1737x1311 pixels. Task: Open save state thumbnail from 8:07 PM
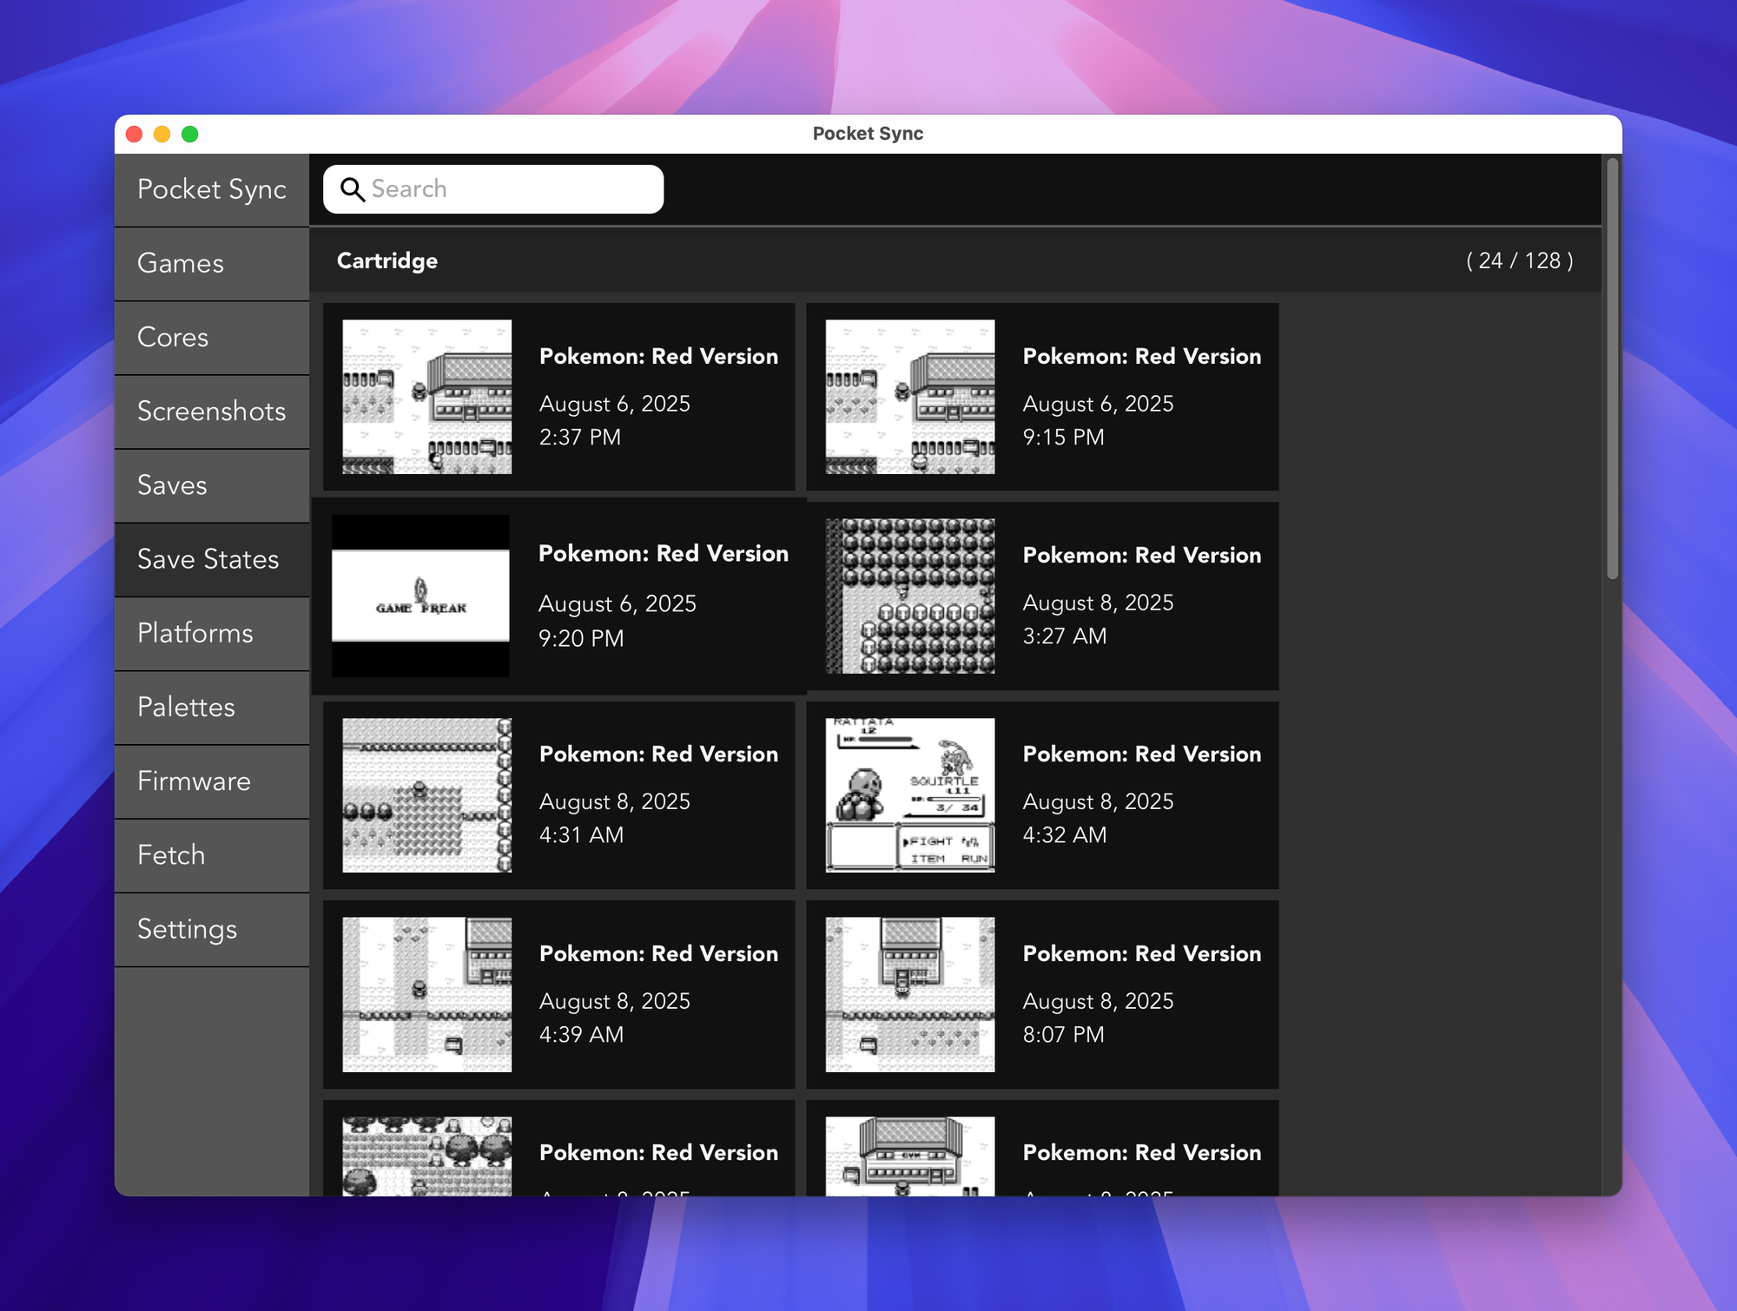pyautogui.click(x=910, y=995)
